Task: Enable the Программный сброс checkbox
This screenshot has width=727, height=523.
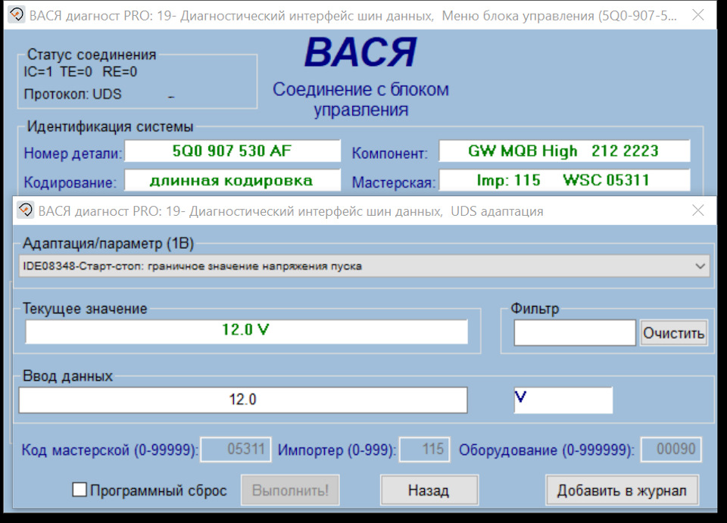Action: pyautogui.click(x=80, y=490)
